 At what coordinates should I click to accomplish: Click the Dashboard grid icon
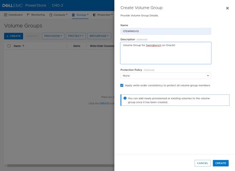tap(6, 15)
